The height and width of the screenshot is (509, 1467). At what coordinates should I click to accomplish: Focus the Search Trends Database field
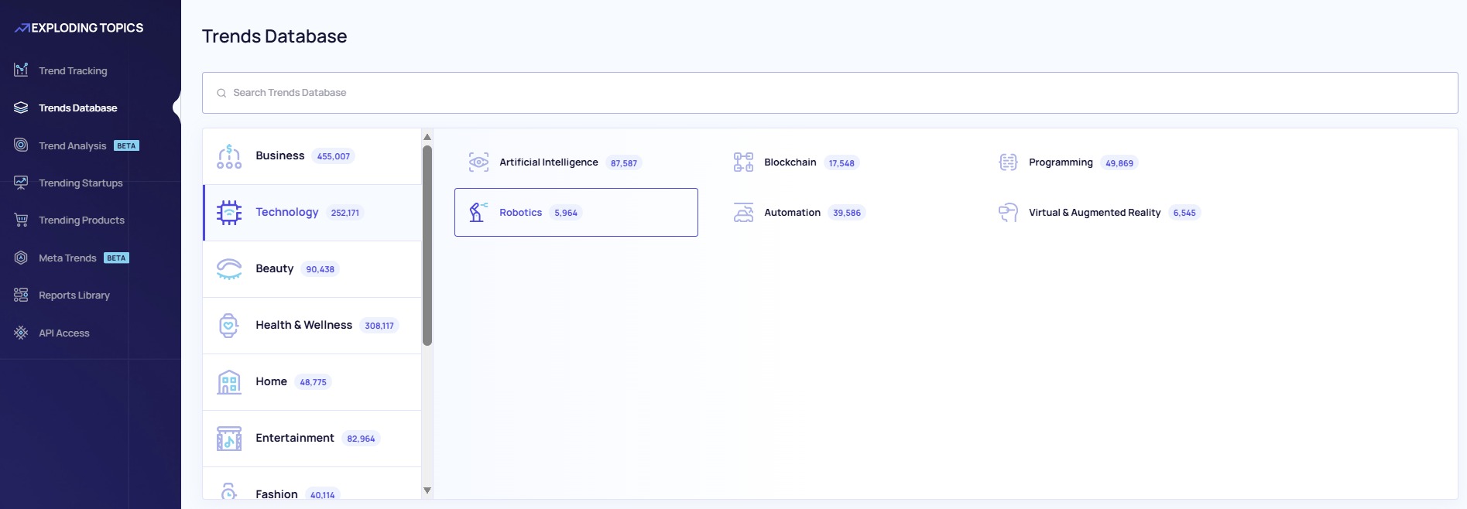coord(830,93)
